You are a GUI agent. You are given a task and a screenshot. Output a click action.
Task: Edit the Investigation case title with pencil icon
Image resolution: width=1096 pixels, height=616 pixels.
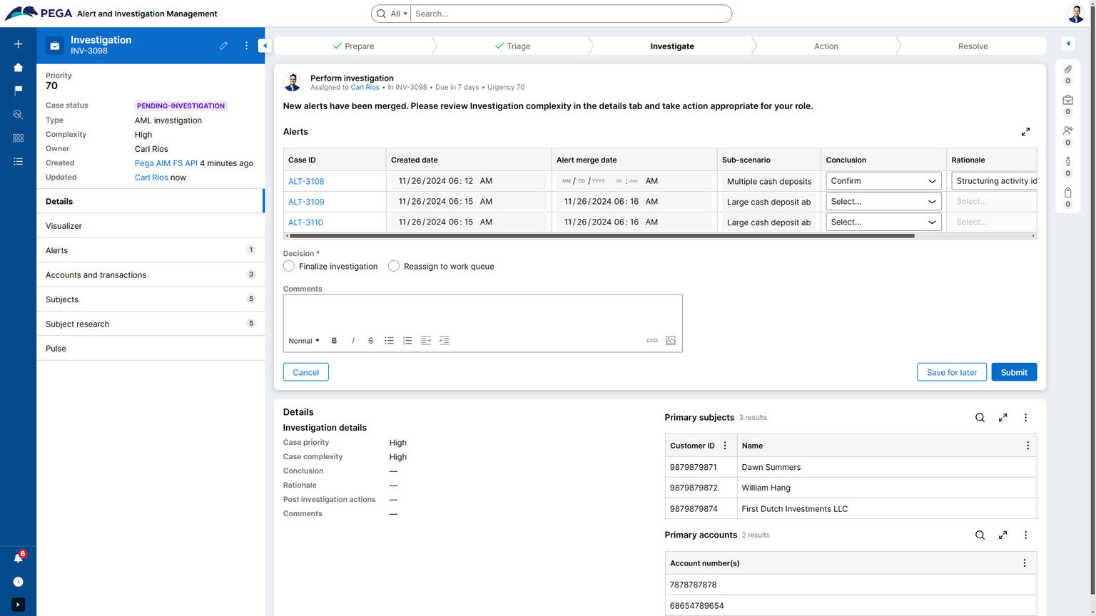pos(223,45)
